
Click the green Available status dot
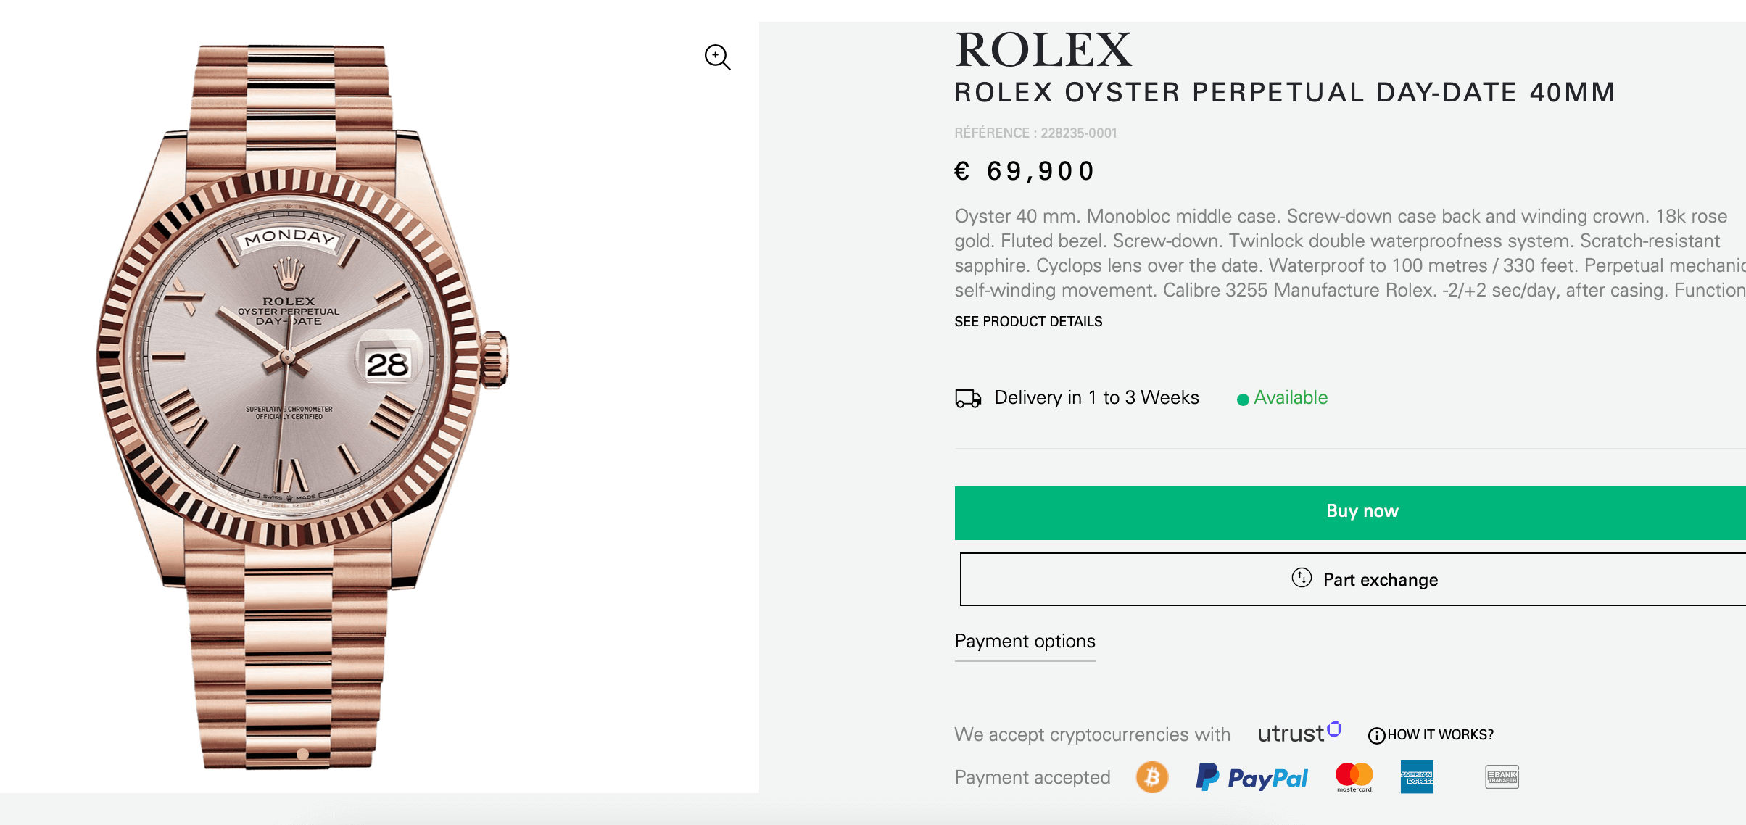click(1243, 399)
